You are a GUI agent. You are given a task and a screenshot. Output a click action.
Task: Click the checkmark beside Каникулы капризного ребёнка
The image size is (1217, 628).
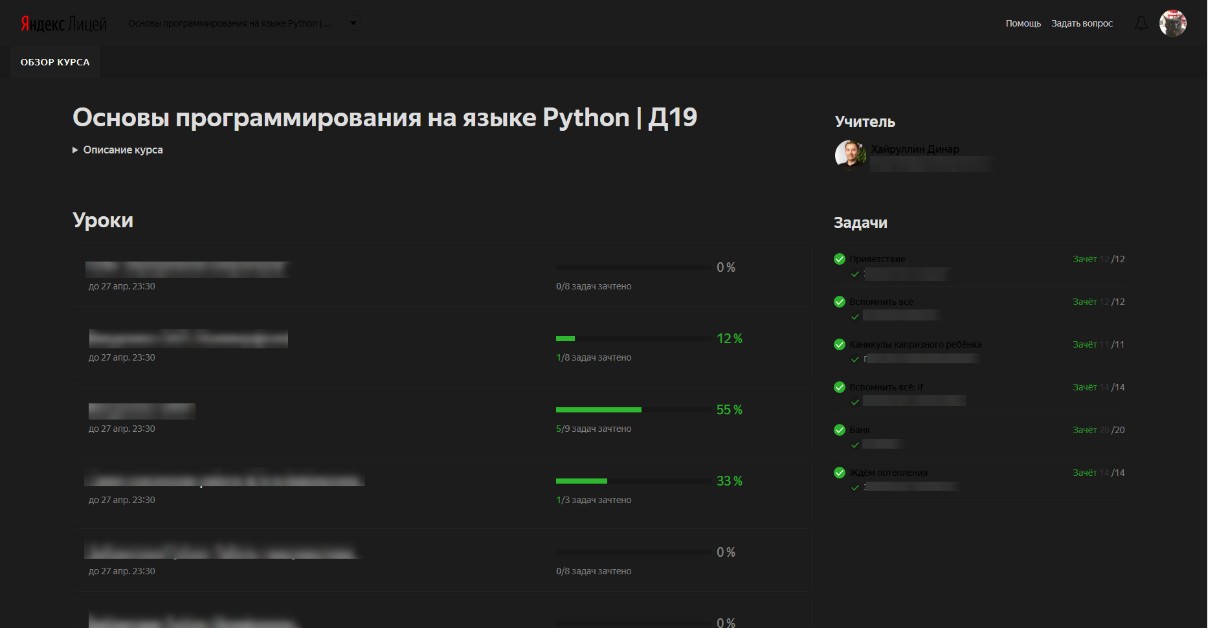coord(839,344)
